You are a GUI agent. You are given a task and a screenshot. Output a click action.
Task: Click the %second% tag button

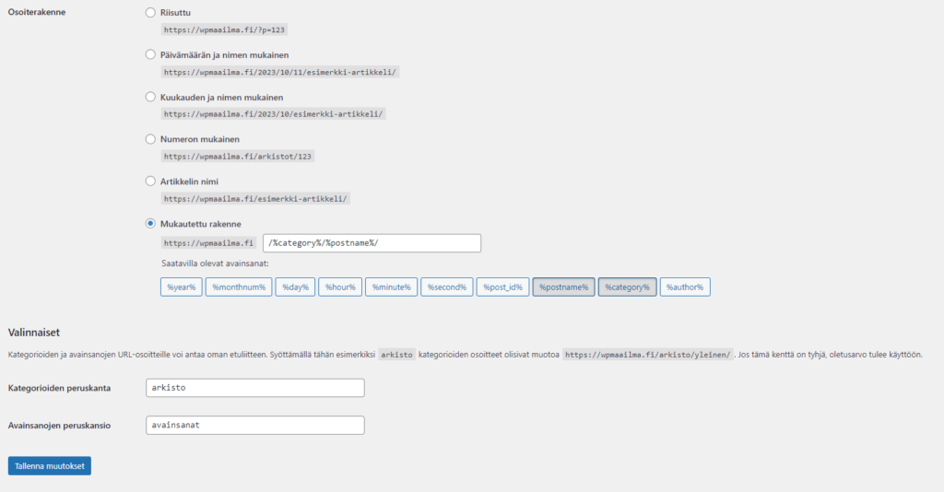pyautogui.click(x=447, y=287)
